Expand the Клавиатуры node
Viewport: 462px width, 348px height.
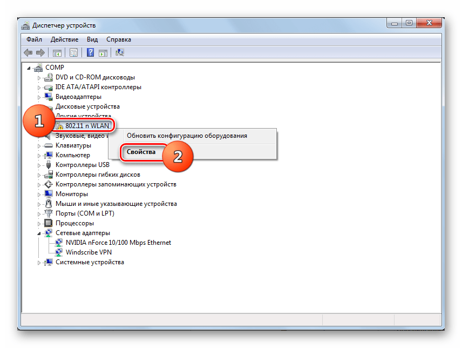tap(39, 146)
